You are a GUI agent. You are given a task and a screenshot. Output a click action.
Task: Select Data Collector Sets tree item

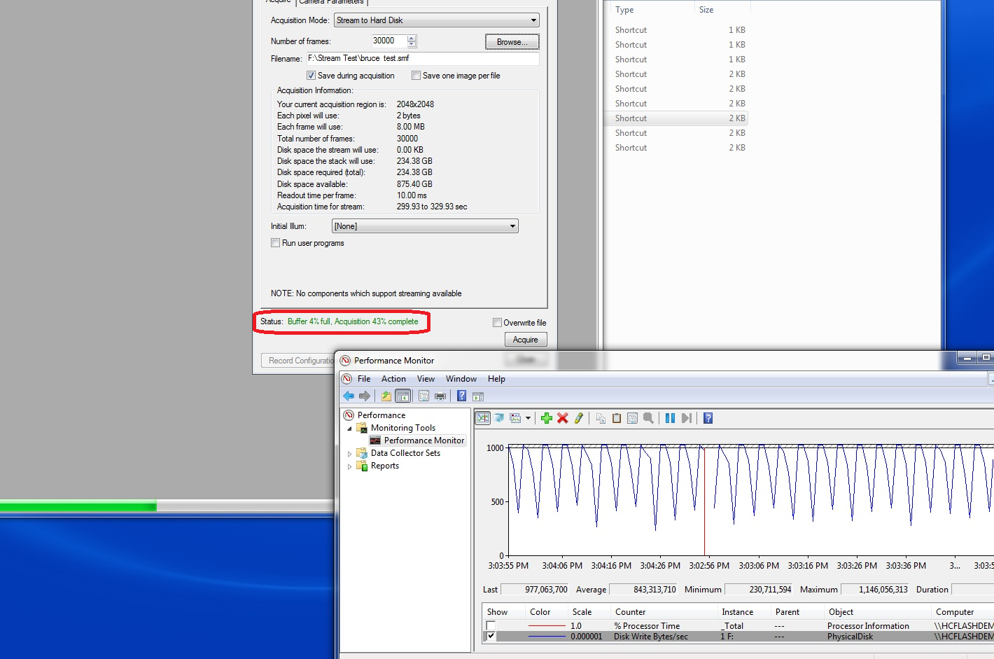(x=405, y=453)
